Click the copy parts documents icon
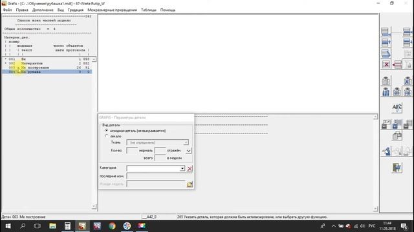 [x=397, y=136]
